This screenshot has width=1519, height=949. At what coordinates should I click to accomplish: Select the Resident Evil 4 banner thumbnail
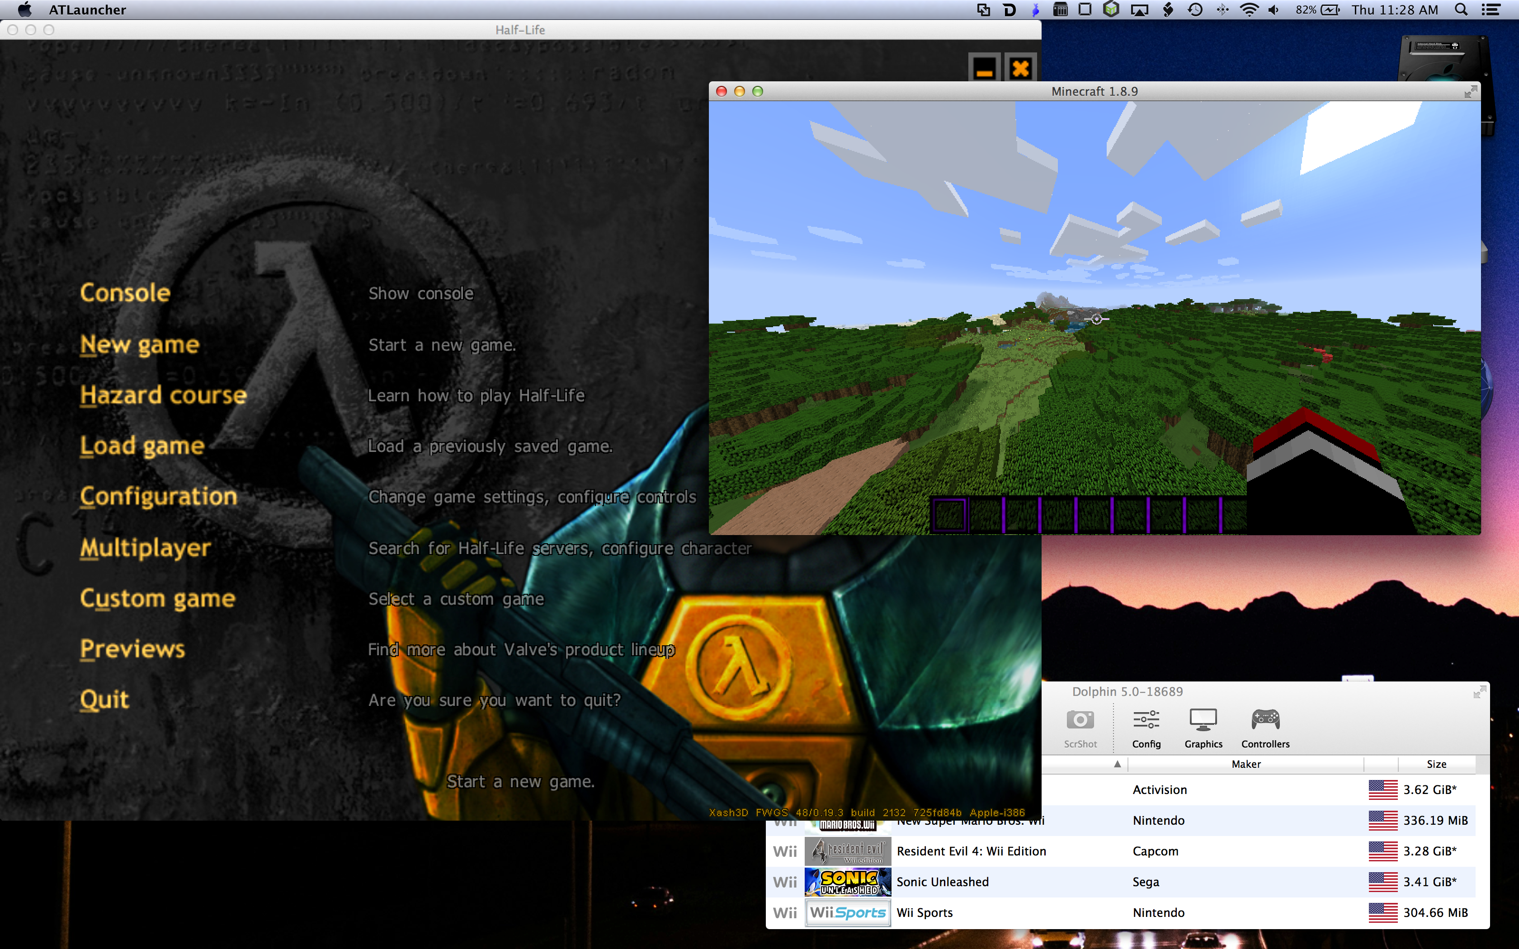click(847, 851)
